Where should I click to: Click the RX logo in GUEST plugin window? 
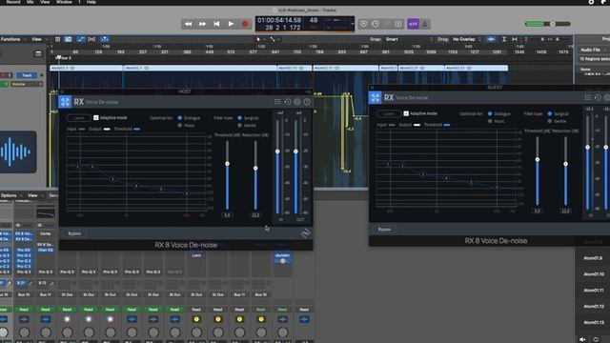click(375, 97)
